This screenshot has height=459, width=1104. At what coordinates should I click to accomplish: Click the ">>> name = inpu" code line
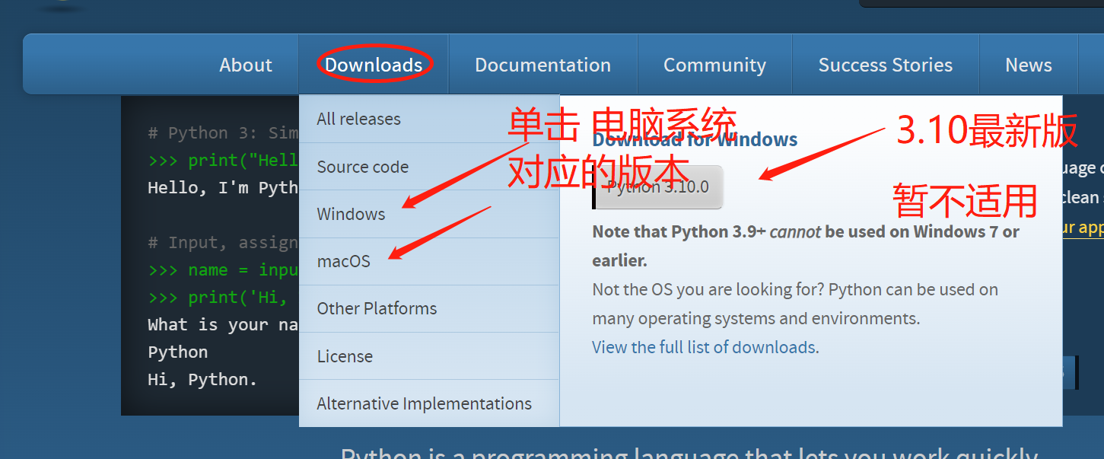point(223,269)
